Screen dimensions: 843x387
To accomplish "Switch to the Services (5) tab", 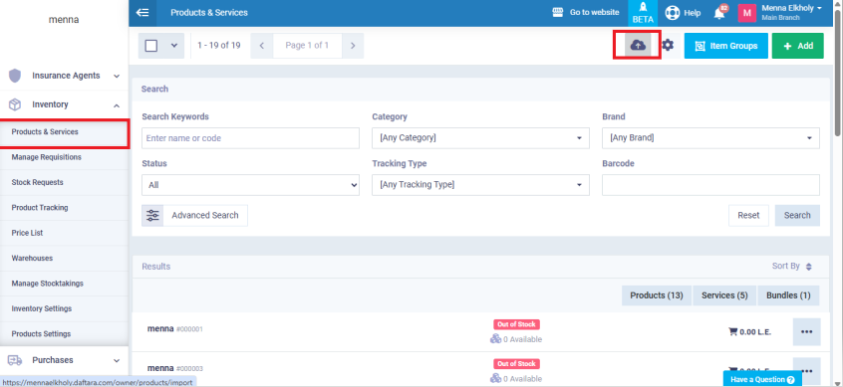I will [724, 295].
